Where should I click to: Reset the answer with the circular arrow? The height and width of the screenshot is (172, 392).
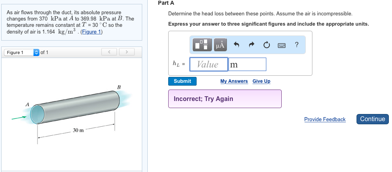coord(267,45)
